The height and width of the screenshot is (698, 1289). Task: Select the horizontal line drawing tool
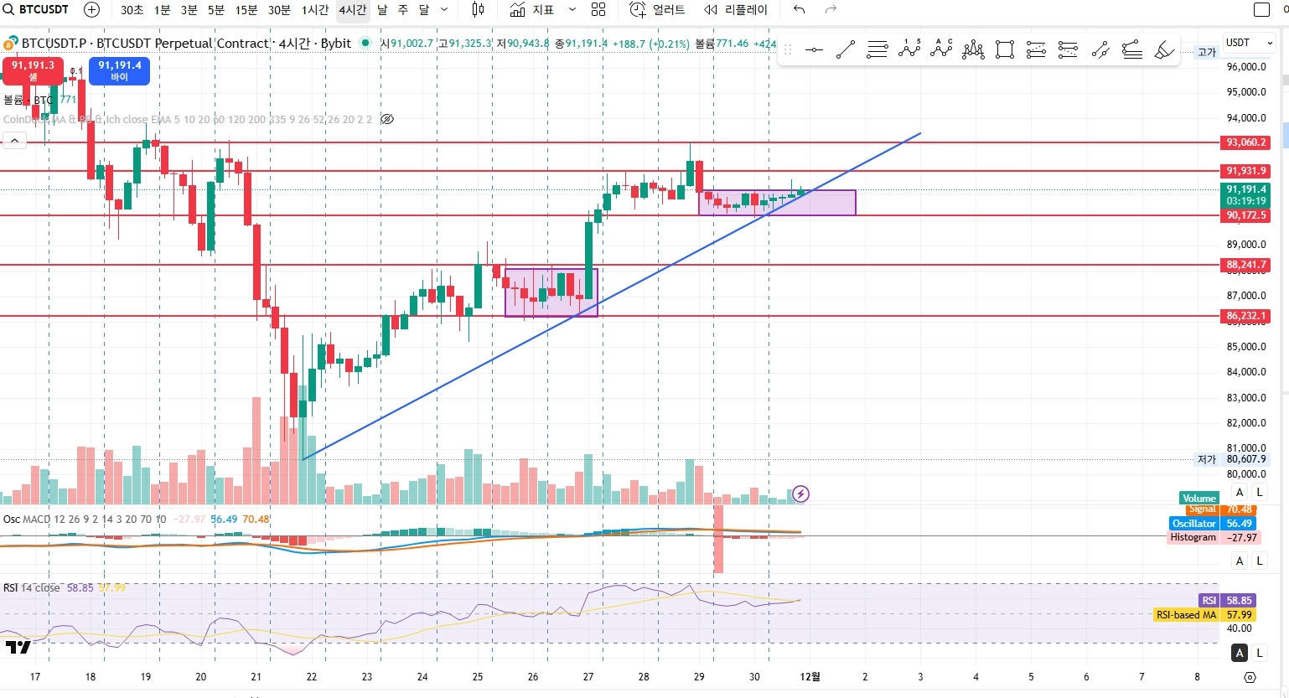[x=814, y=50]
